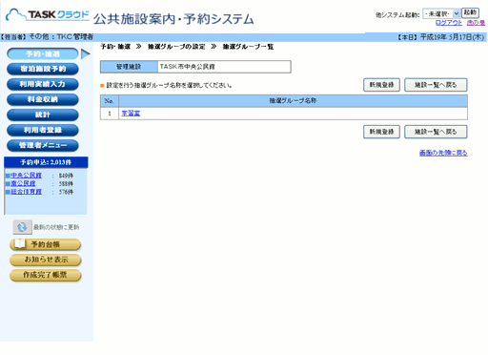The width and height of the screenshot is (488, 355).
Task: Open the 学習室 lottery group link
Action: (131, 114)
